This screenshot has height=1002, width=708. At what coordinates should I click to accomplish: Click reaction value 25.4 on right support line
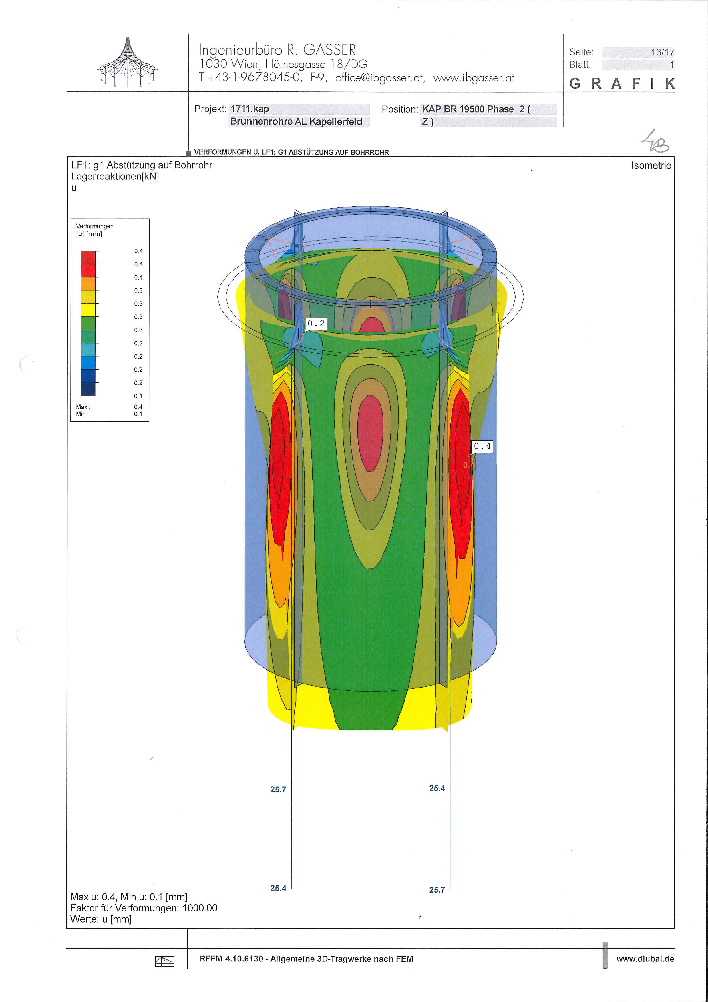pos(437,788)
